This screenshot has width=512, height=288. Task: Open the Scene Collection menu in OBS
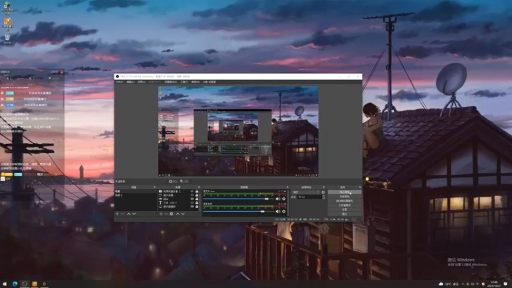pos(171,82)
